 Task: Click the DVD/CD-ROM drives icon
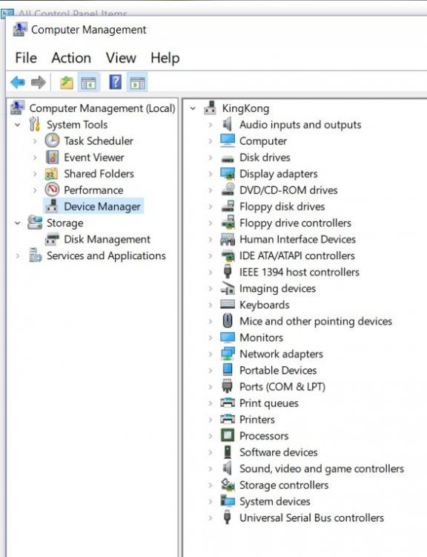228,189
